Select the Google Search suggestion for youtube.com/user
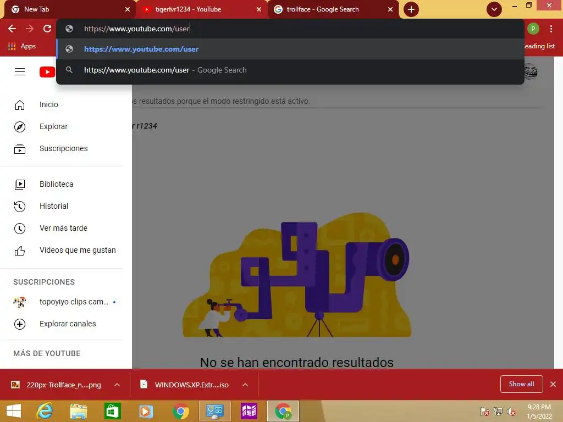 click(x=290, y=70)
